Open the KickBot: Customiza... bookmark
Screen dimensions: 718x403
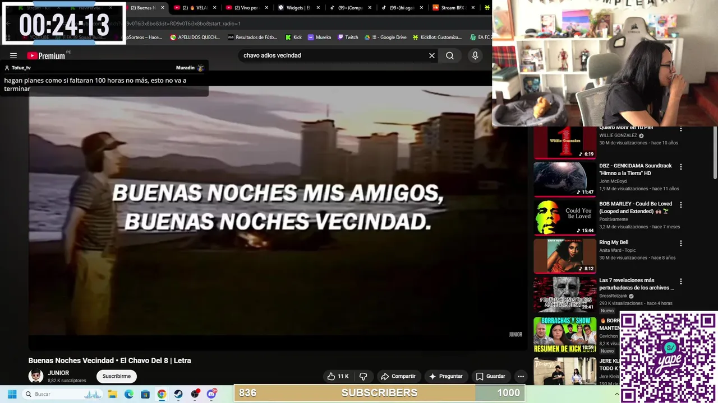(x=437, y=38)
